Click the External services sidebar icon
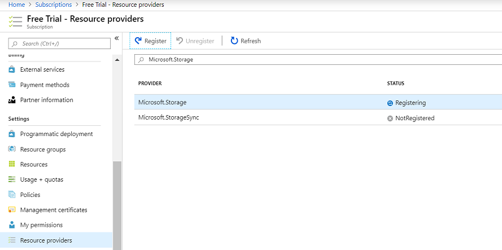The image size is (502, 250). pyautogui.click(x=12, y=69)
